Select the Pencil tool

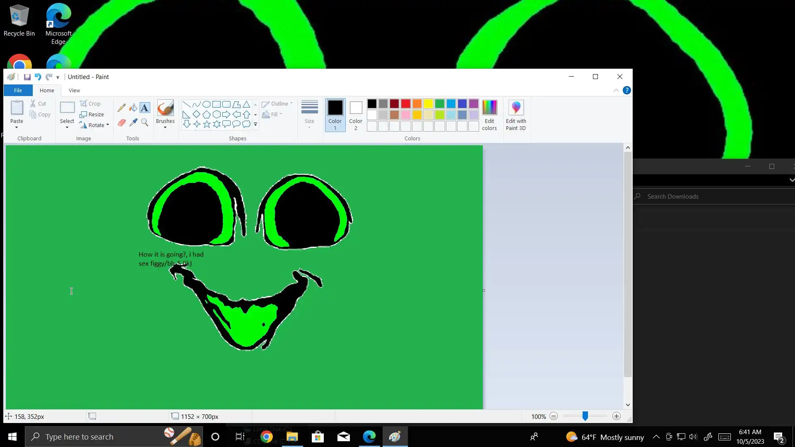(121, 108)
